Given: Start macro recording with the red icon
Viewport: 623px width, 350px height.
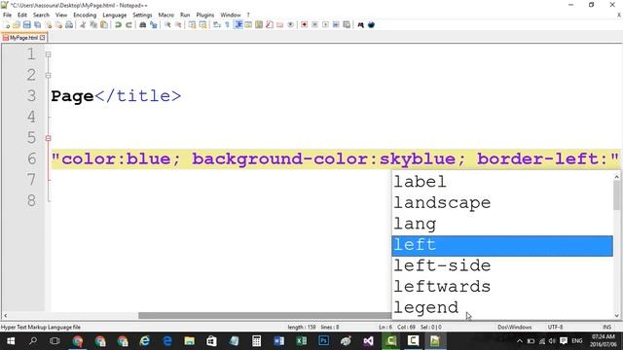Looking at the screenshot, I should pyautogui.click(x=304, y=25).
